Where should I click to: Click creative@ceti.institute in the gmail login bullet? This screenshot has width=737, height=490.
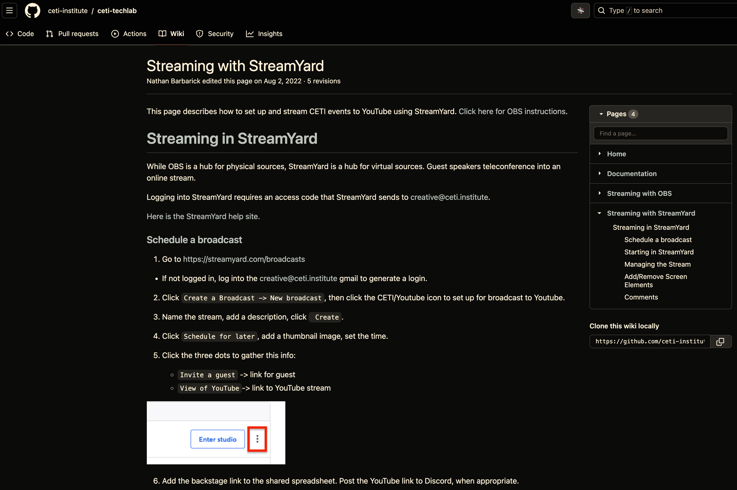298,278
